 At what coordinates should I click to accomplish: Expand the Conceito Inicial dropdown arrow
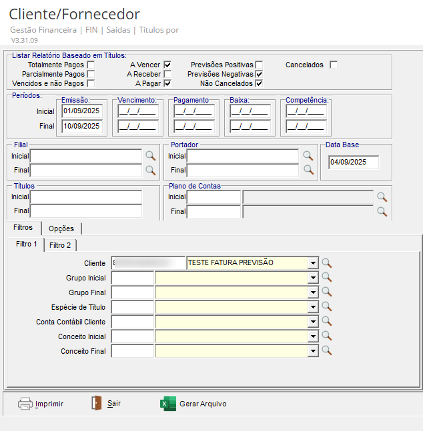pyautogui.click(x=313, y=336)
